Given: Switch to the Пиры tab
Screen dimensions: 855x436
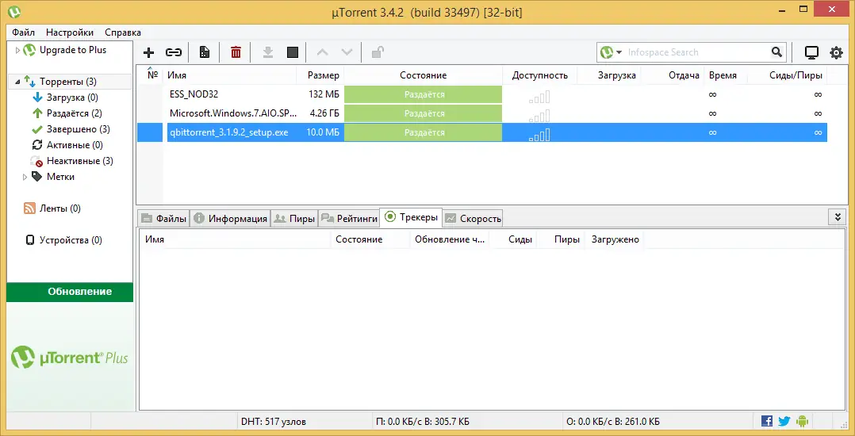Looking at the screenshot, I should [294, 219].
